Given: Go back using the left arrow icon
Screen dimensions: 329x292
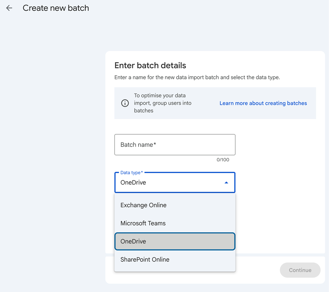Looking at the screenshot, I should coord(9,8).
